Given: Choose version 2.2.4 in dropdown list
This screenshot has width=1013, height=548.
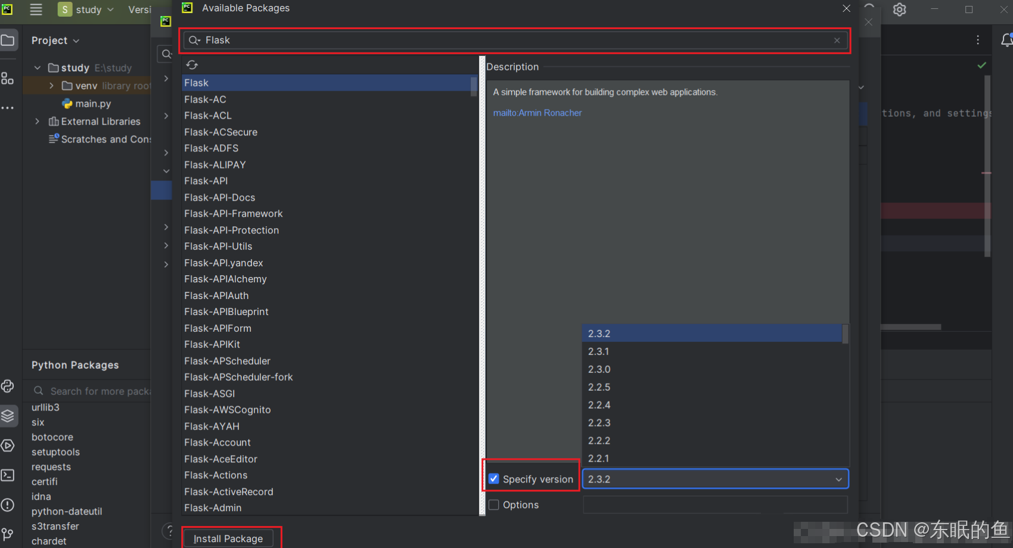Looking at the screenshot, I should 712,405.
